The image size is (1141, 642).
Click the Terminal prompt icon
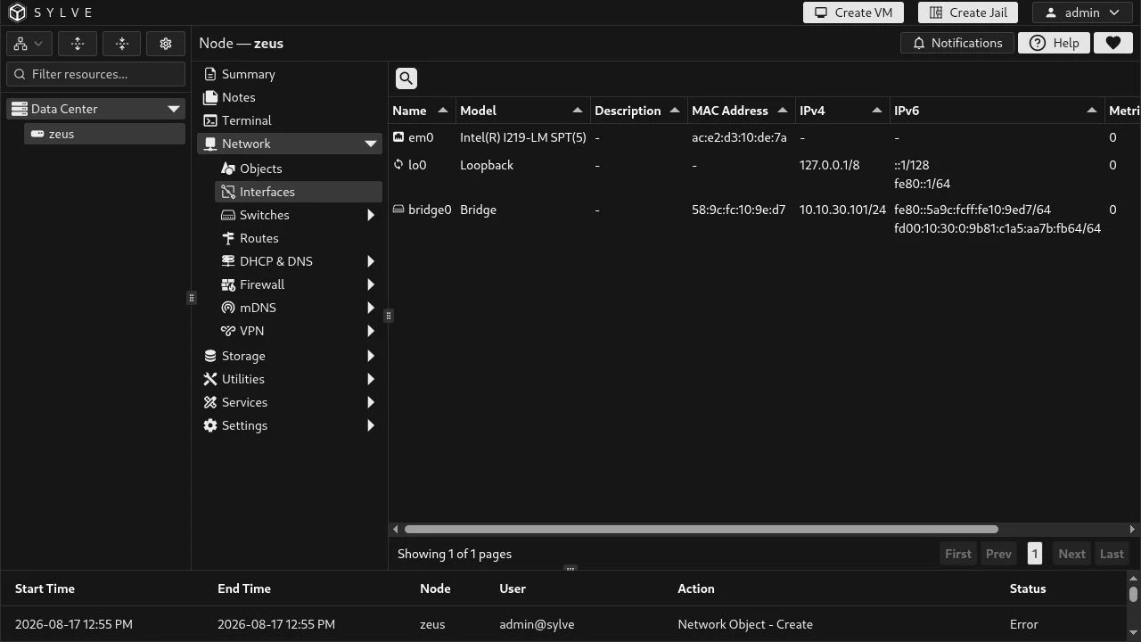210,120
